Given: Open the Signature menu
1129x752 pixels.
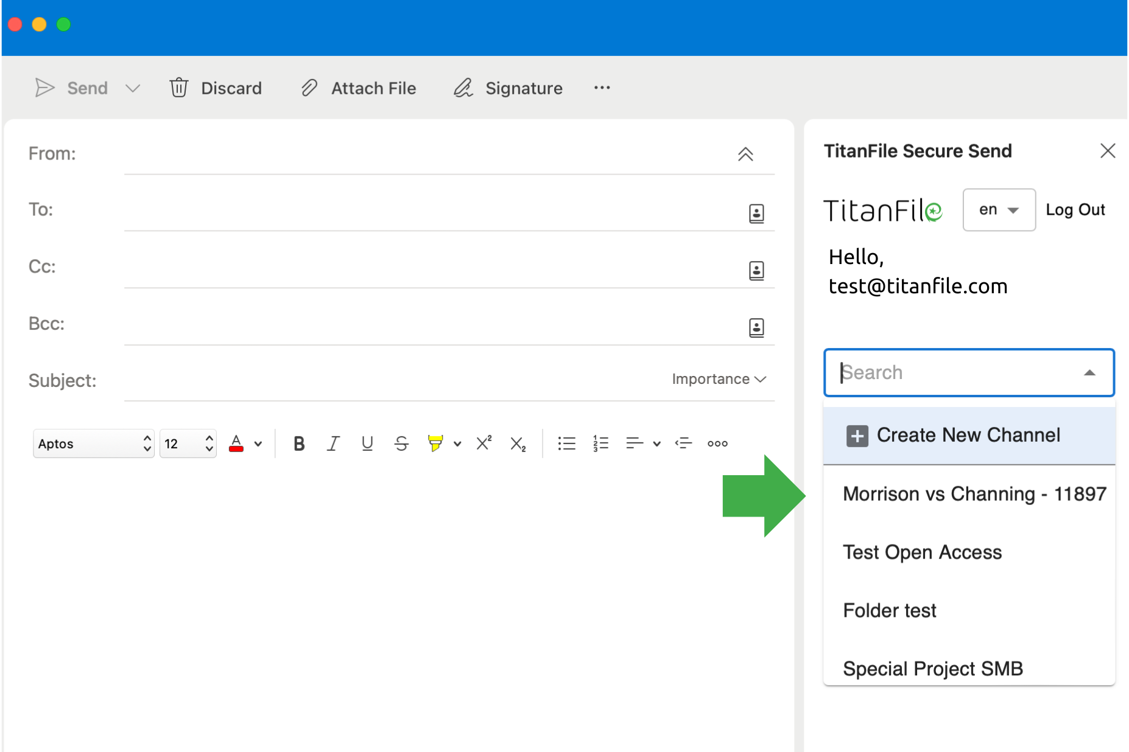Looking at the screenshot, I should (508, 88).
